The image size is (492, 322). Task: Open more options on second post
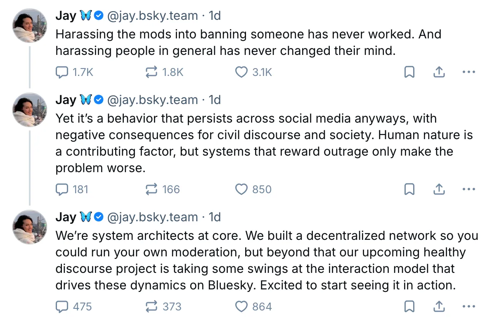(469, 189)
